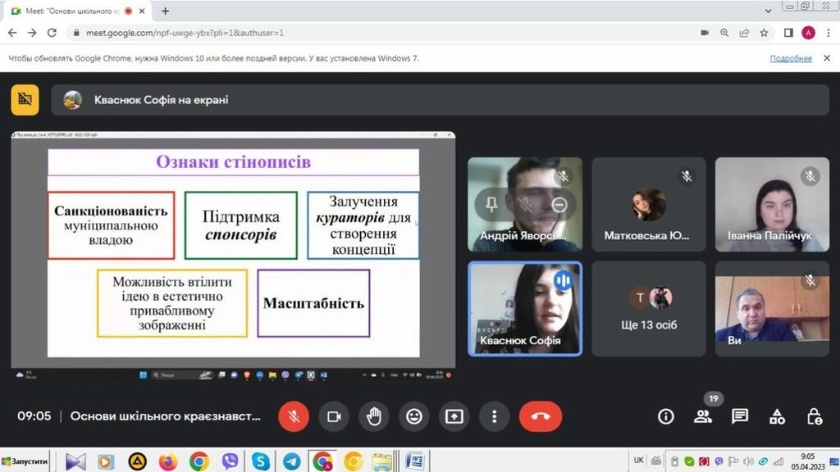Open the Activities shapes icon

click(777, 416)
